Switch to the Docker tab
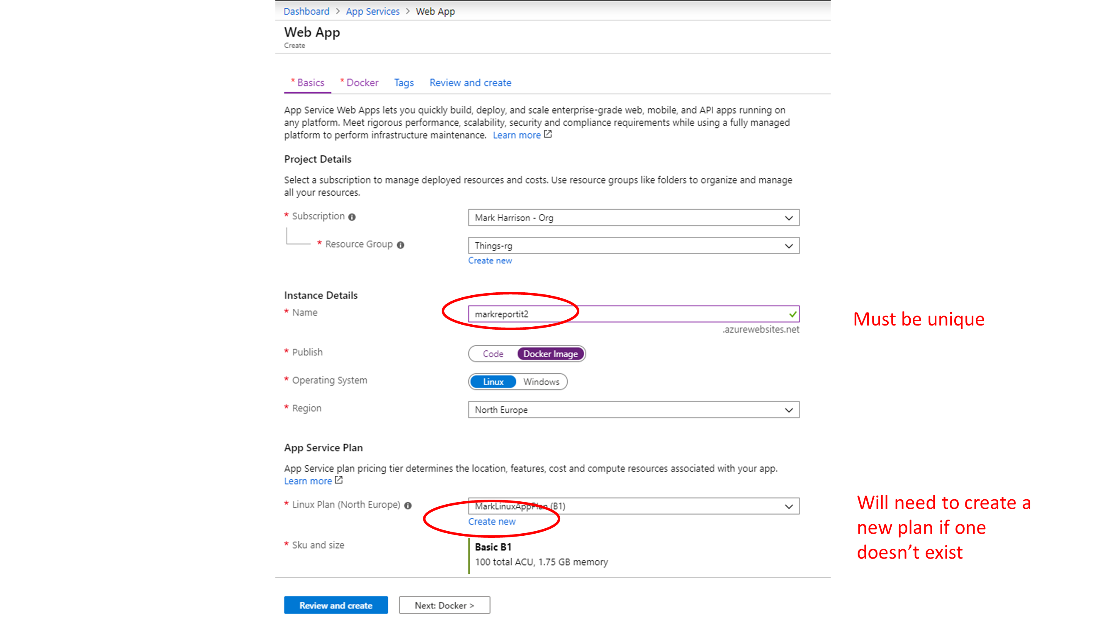The width and height of the screenshot is (1106, 622). click(362, 83)
